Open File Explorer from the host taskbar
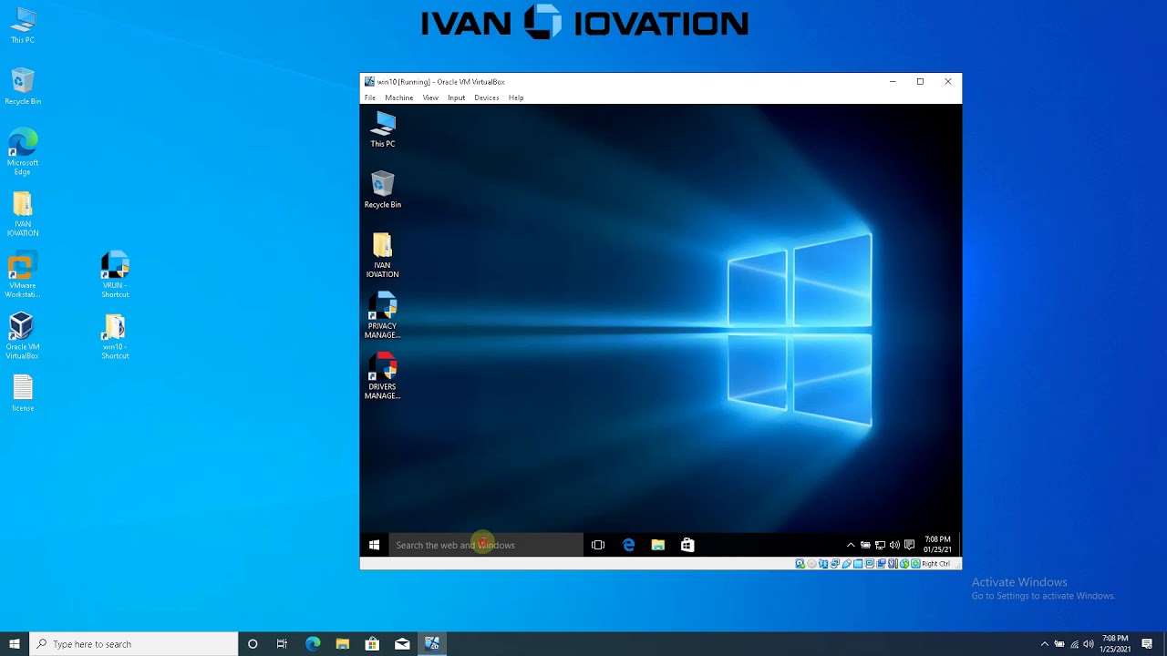The width and height of the screenshot is (1167, 656). pos(343,644)
